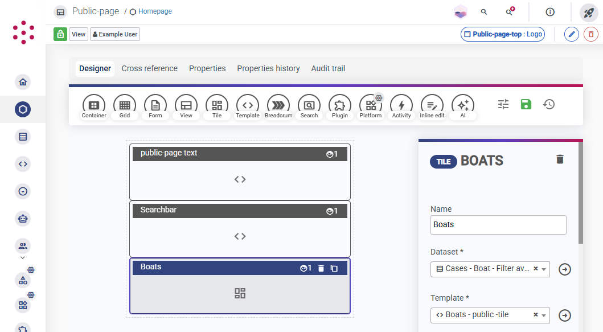Open the info icon in the header
The width and height of the screenshot is (603, 332).
point(550,12)
